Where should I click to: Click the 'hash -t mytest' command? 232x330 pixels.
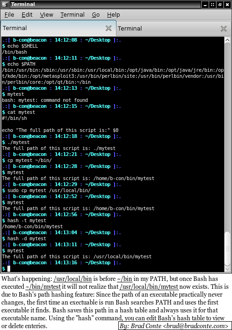click(x=27, y=221)
